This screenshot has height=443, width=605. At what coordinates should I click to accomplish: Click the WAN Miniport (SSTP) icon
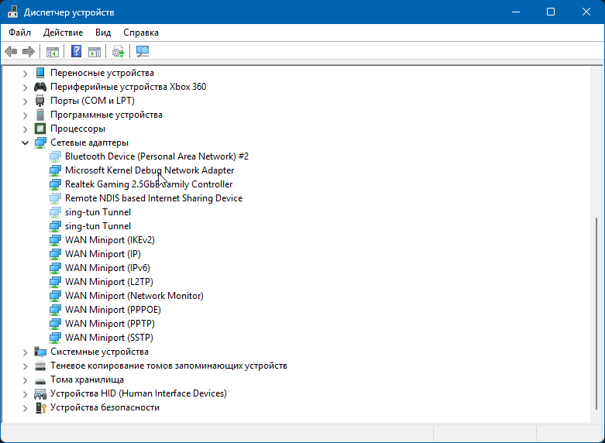tap(55, 338)
